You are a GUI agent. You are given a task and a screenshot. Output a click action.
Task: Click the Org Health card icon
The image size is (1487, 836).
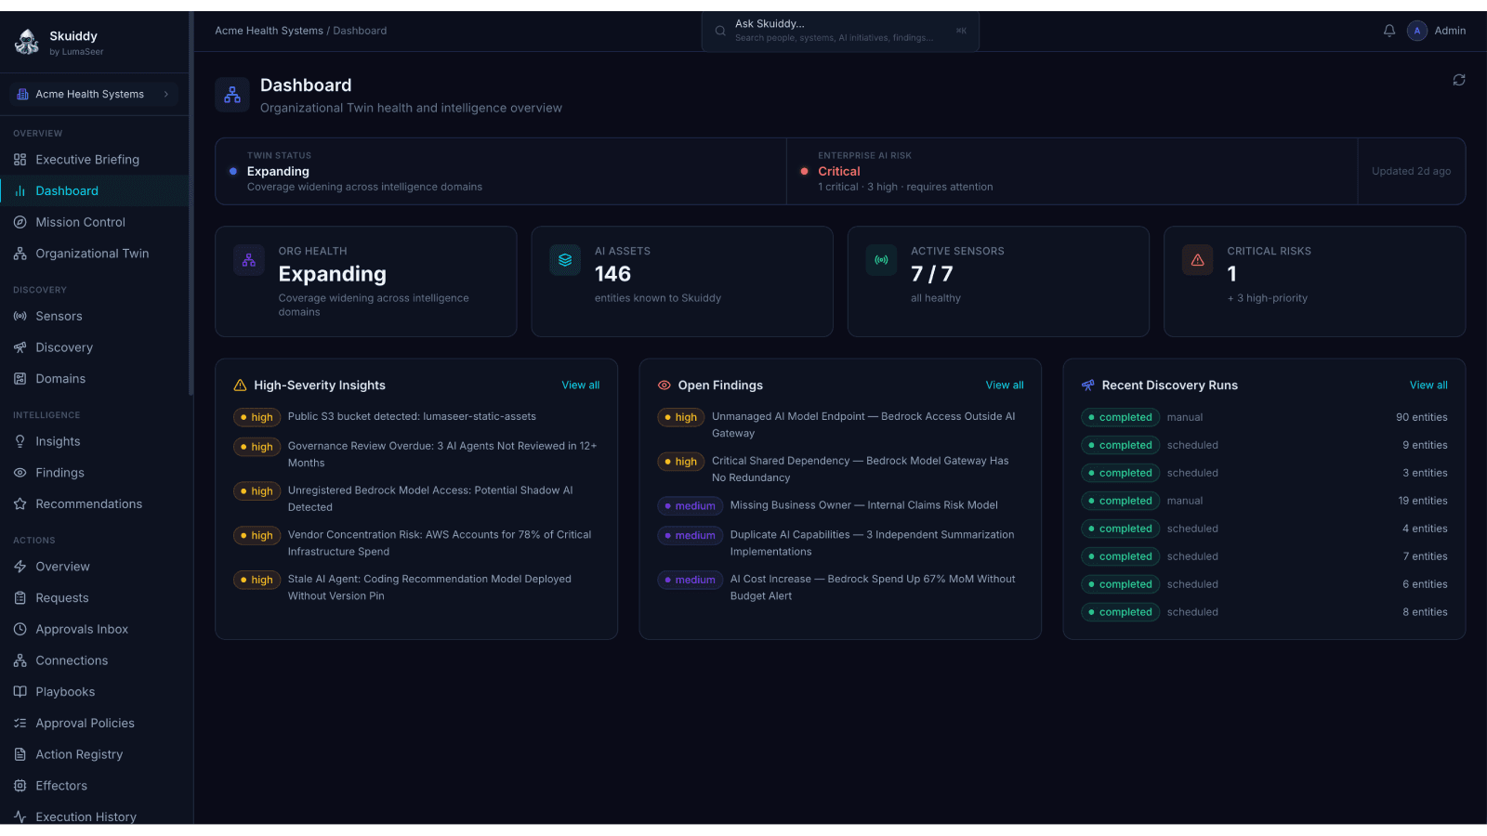(x=249, y=260)
